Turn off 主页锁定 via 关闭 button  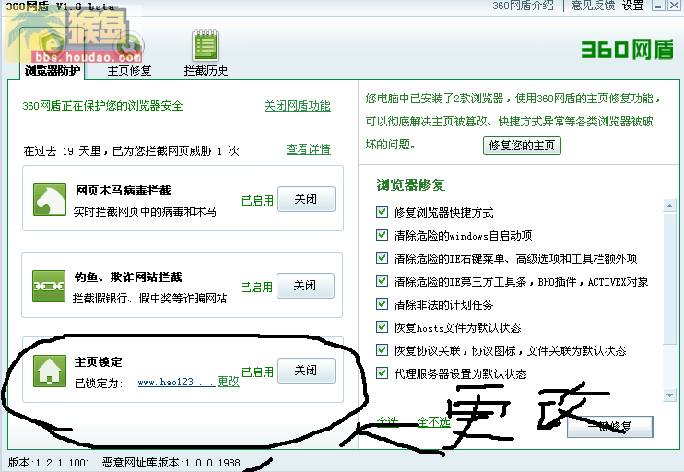click(306, 371)
